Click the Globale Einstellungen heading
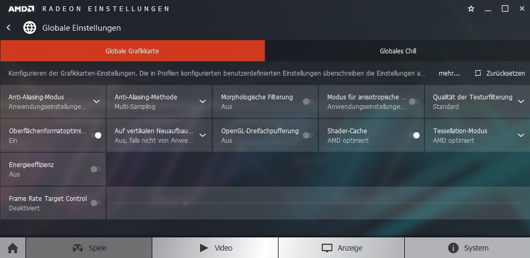The width and height of the screenshot is (530, 258). pyautogui.click(x=82, y=27)
